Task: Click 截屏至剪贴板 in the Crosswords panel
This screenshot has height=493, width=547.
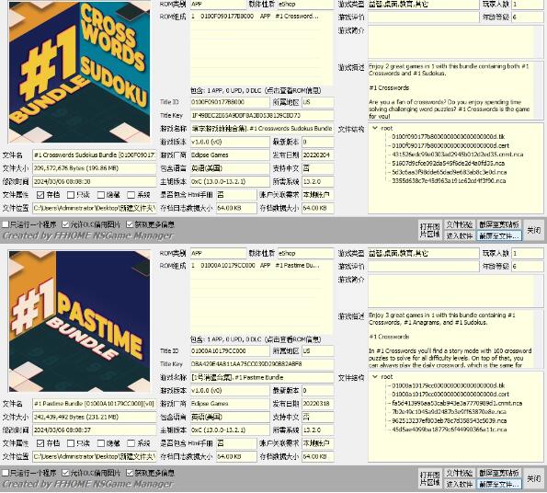Action: coord(499,224)
